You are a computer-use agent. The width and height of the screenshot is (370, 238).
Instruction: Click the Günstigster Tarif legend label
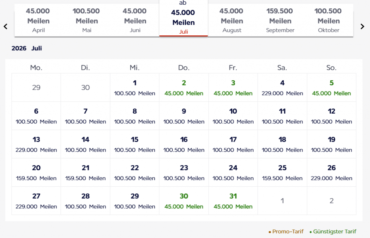point(334,231)
